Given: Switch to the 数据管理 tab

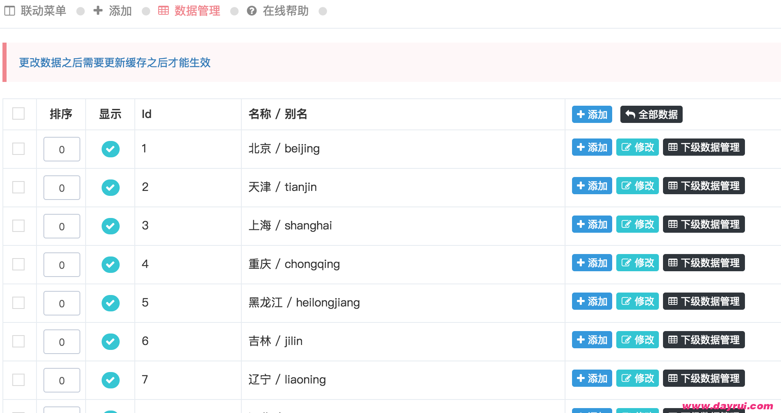Looking at the screenshot, I should coord(189,11).
